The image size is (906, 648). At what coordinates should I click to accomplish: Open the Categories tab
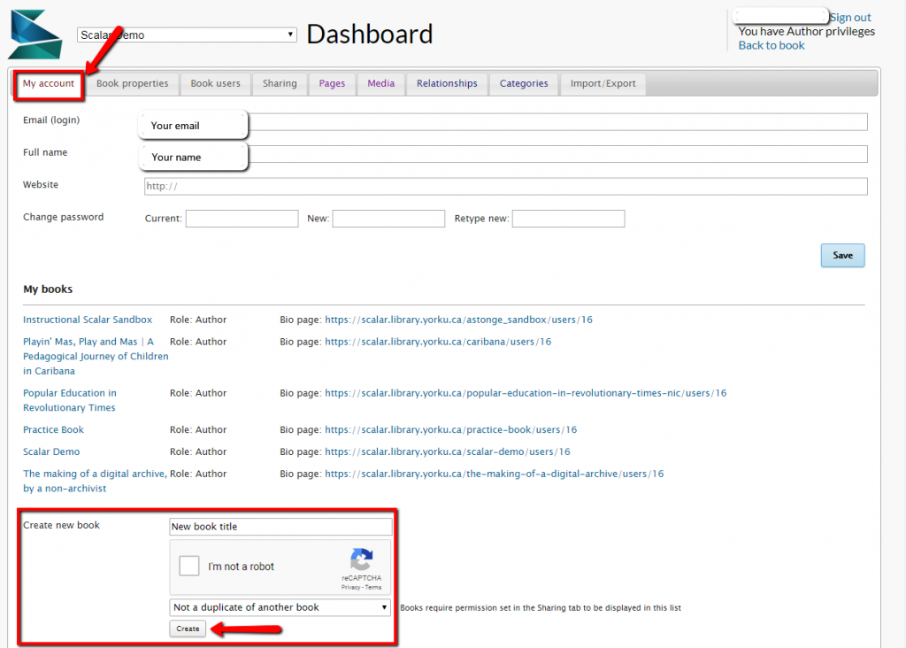pos(524,84)
